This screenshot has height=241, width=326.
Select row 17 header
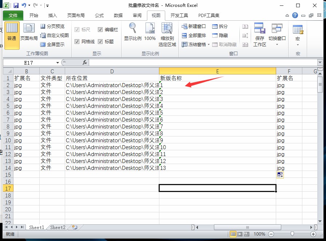tap(8, 188)
